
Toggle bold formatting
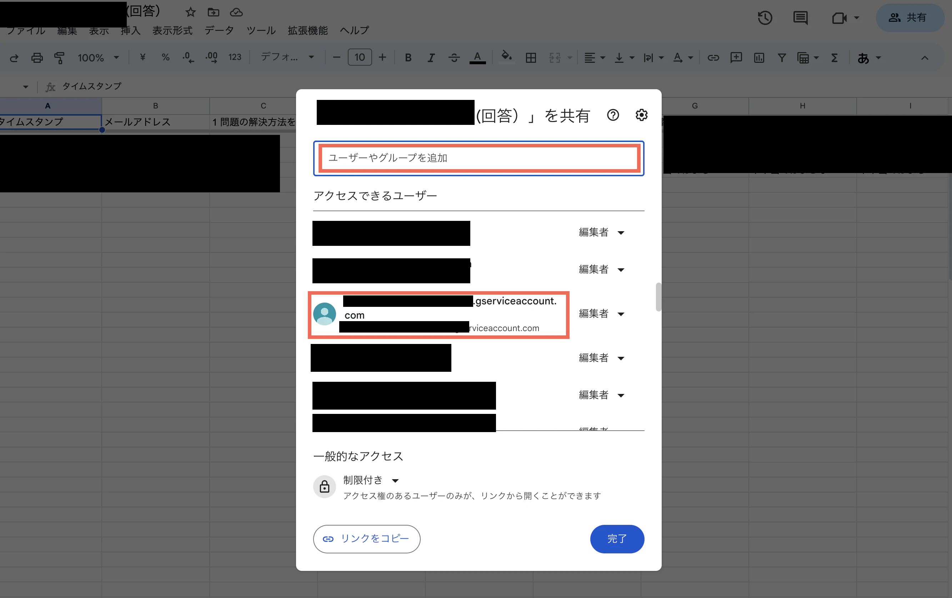pyautogui.click(x=409, y=58)
